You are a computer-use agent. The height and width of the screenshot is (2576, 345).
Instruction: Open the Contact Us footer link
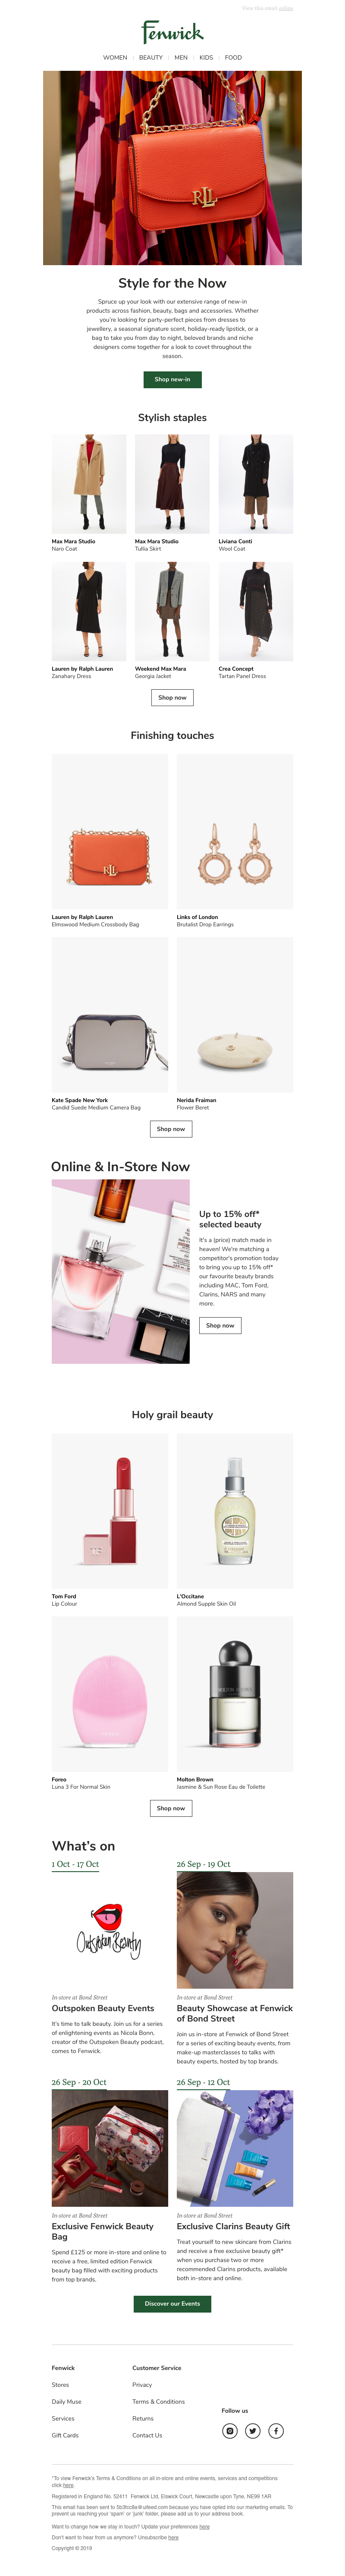(x=147, y=2435)
